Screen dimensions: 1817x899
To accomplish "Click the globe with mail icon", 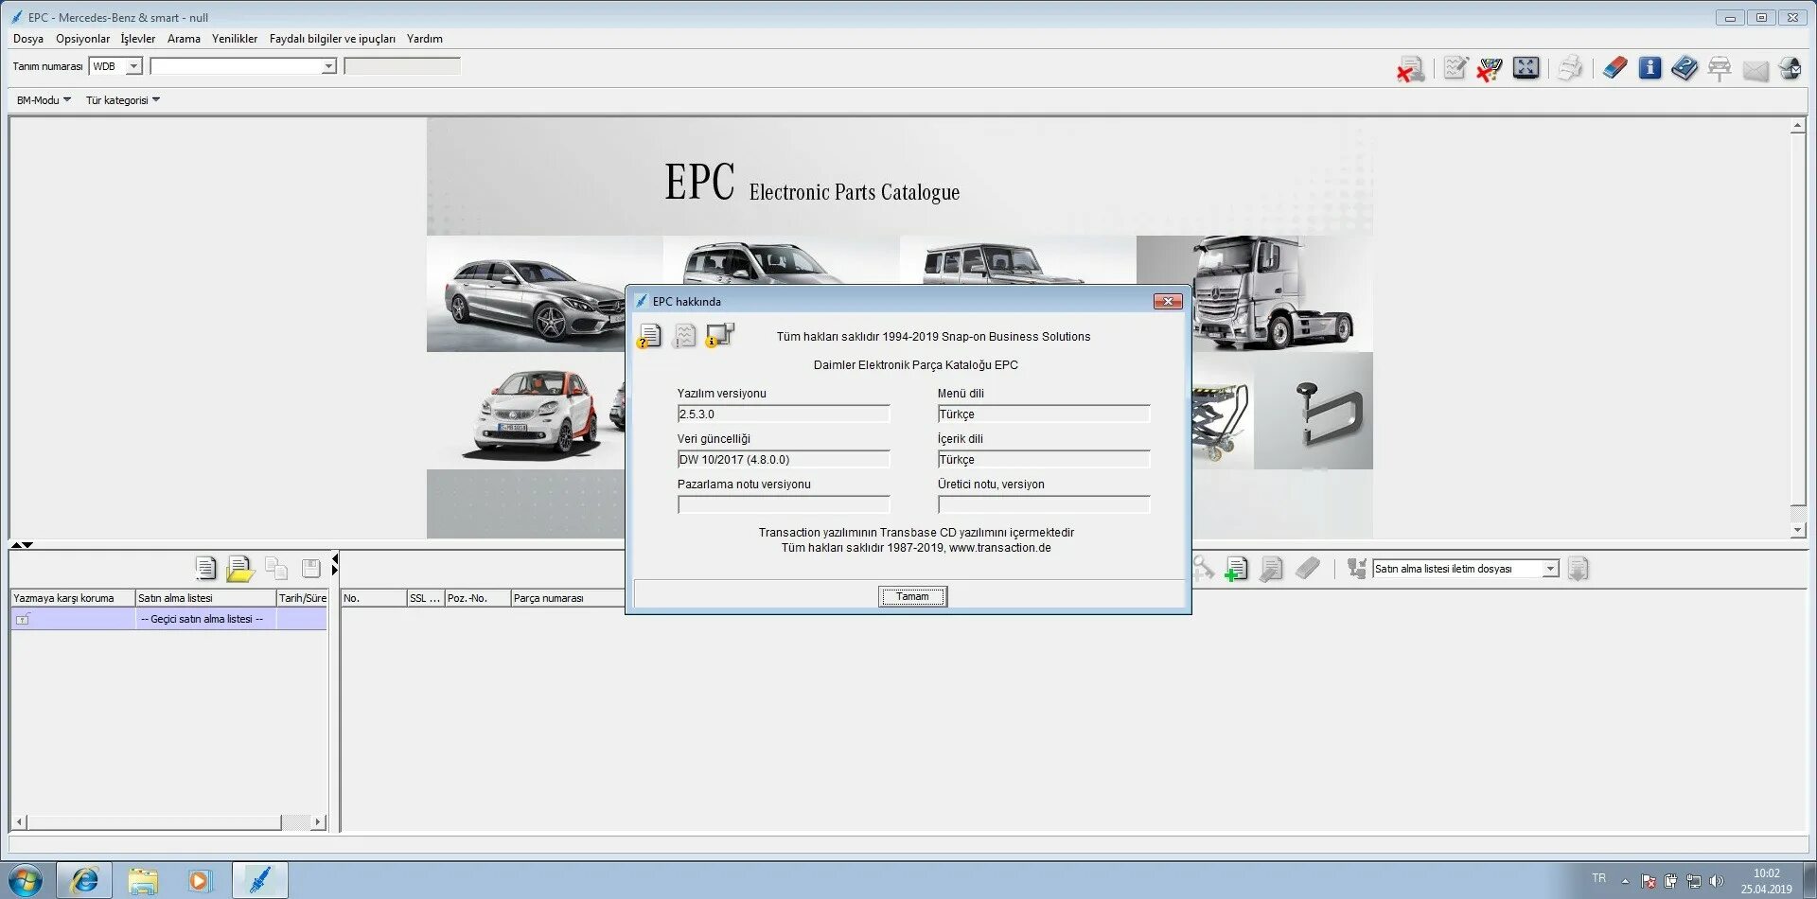I will [1791, 68].
